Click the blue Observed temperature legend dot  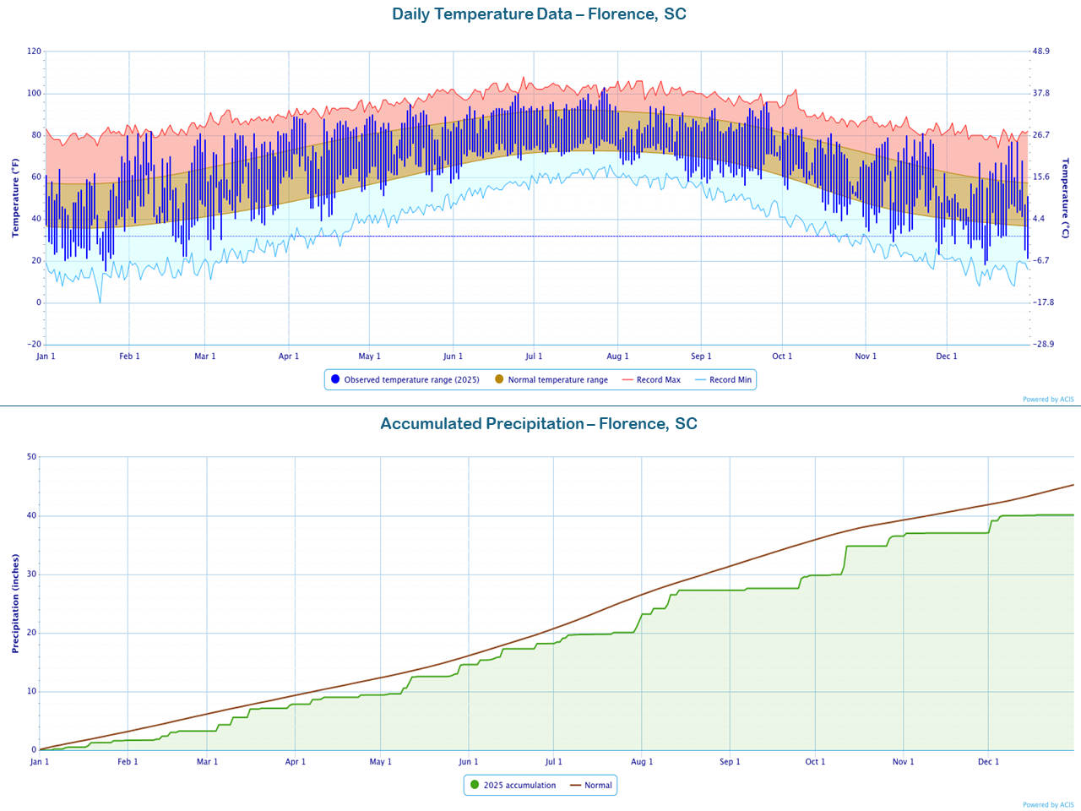pyautogui.click(x=335, y=379)
